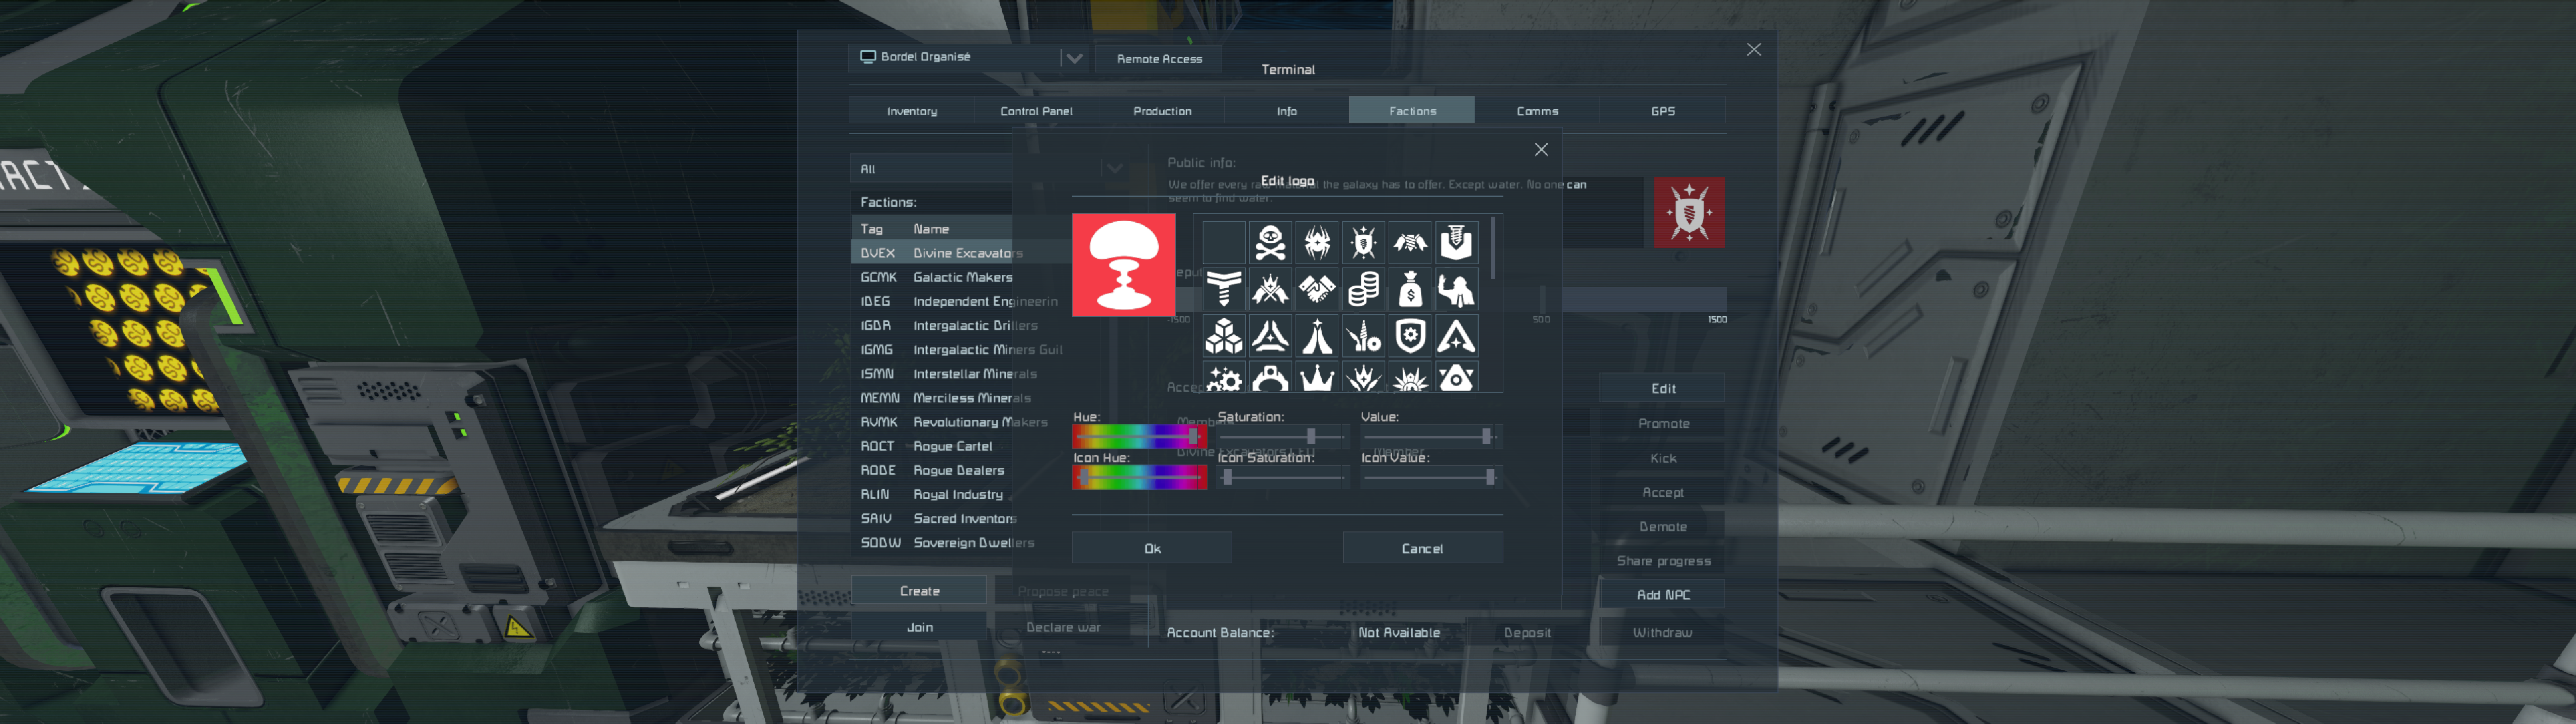Select the skull and crossbones logo
This screenshot has height=724, width=2576.
coord(1270,242)
